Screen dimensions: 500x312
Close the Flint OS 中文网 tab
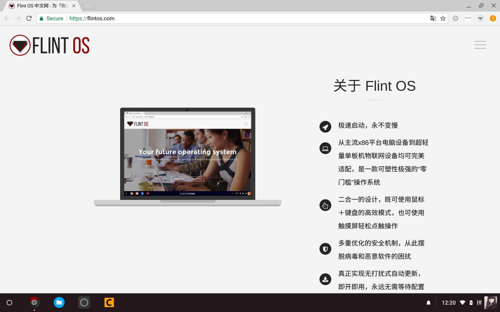tap(74, 6)
